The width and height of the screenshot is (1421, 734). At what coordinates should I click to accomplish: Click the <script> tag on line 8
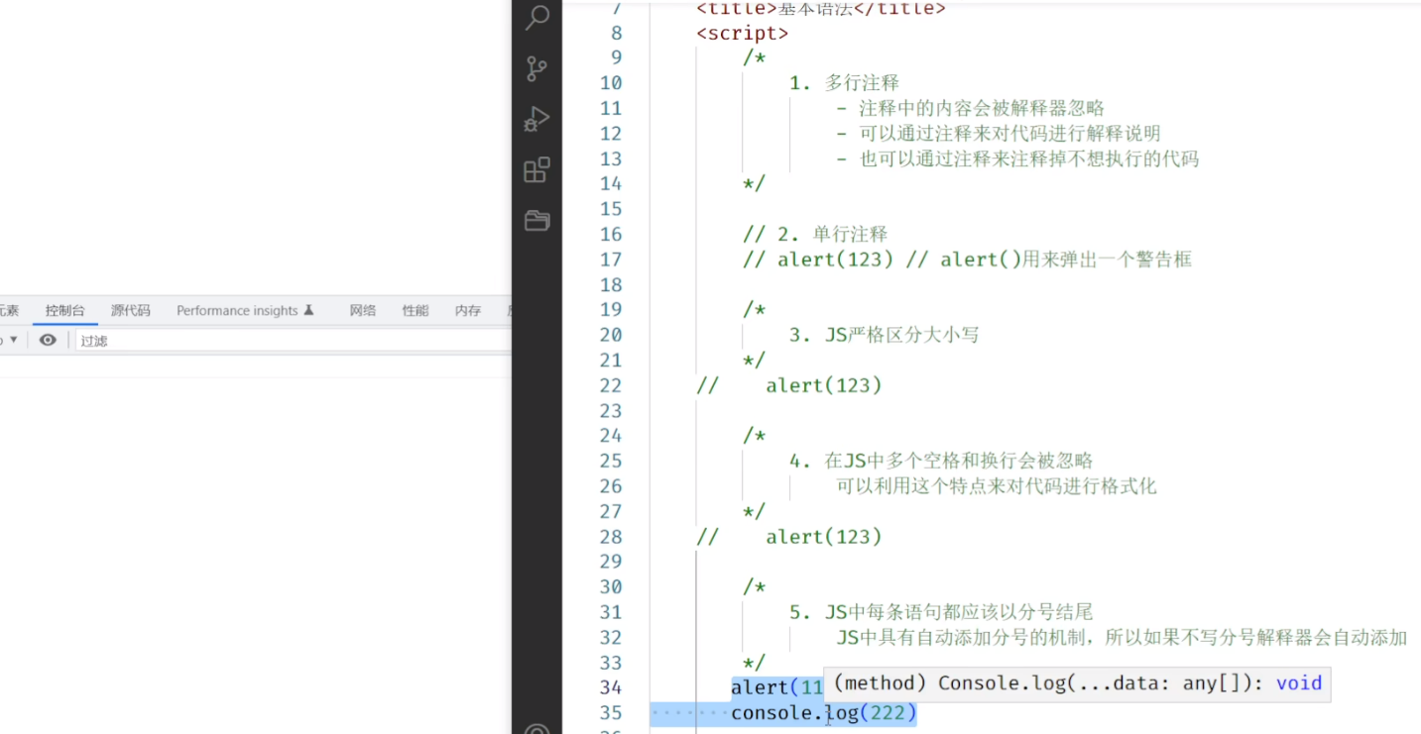pos(743,33)
